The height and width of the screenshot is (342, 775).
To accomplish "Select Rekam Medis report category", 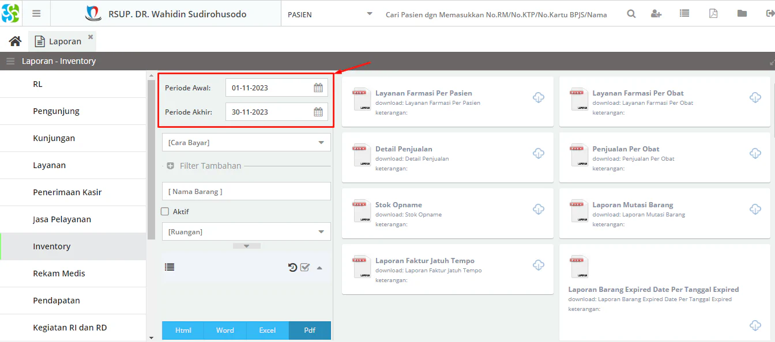I will pyautogui.click(x=73, y=273).
